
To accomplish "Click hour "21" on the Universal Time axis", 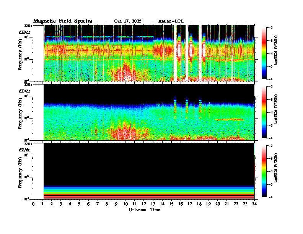I will point(226,204).
